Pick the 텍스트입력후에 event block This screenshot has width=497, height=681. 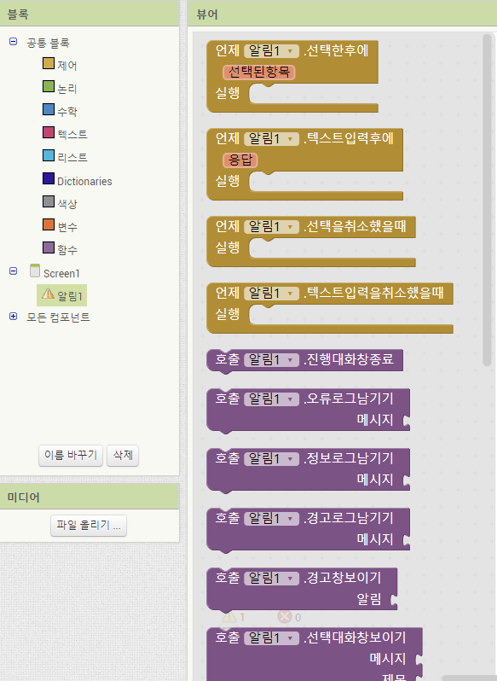(350, 138)
